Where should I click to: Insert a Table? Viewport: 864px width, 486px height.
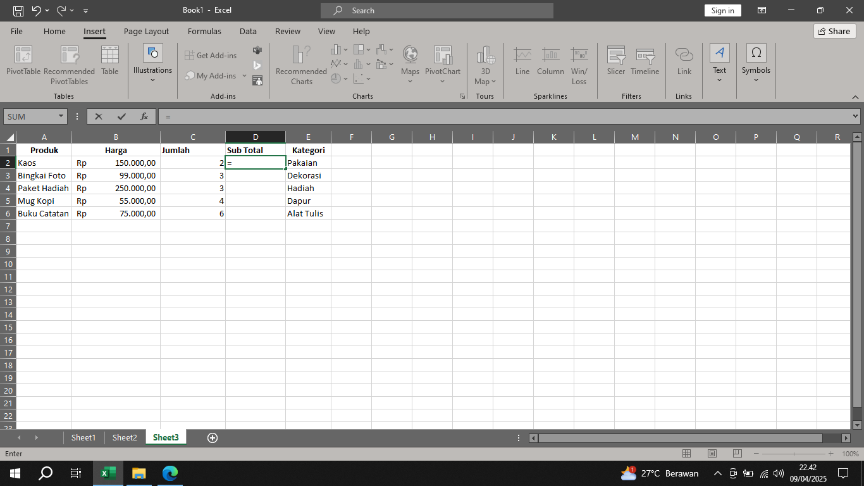coord(109,65)
